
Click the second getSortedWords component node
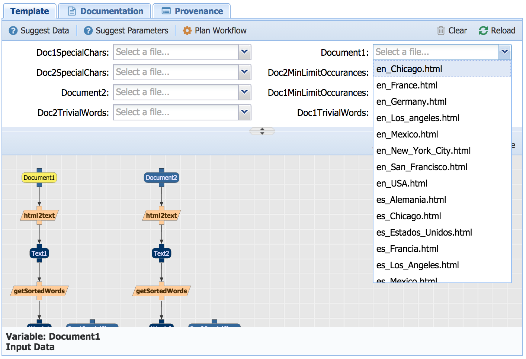pyautogui.click(x=161, y=291)
